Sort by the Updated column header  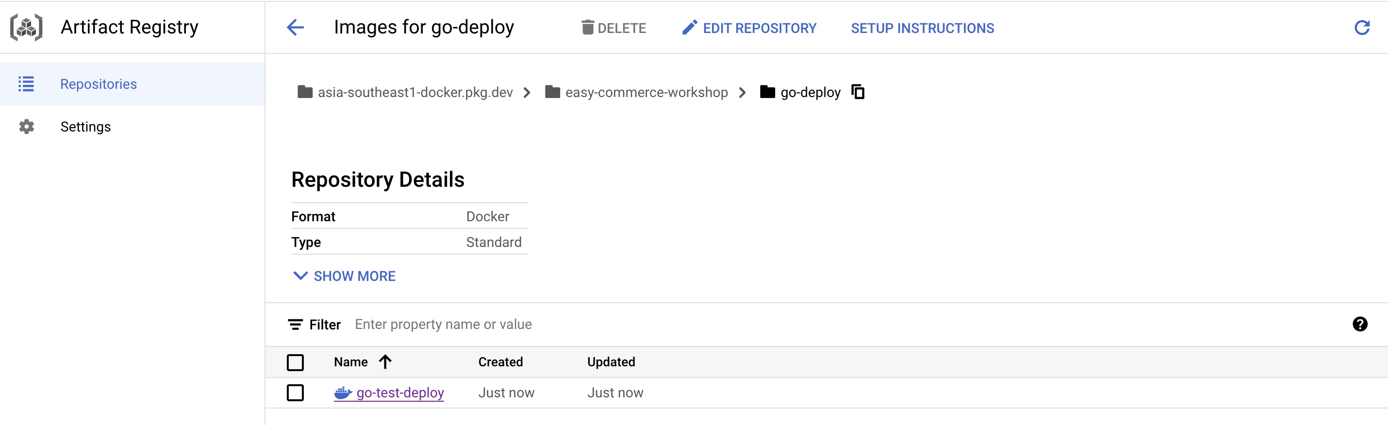point(611,362)
